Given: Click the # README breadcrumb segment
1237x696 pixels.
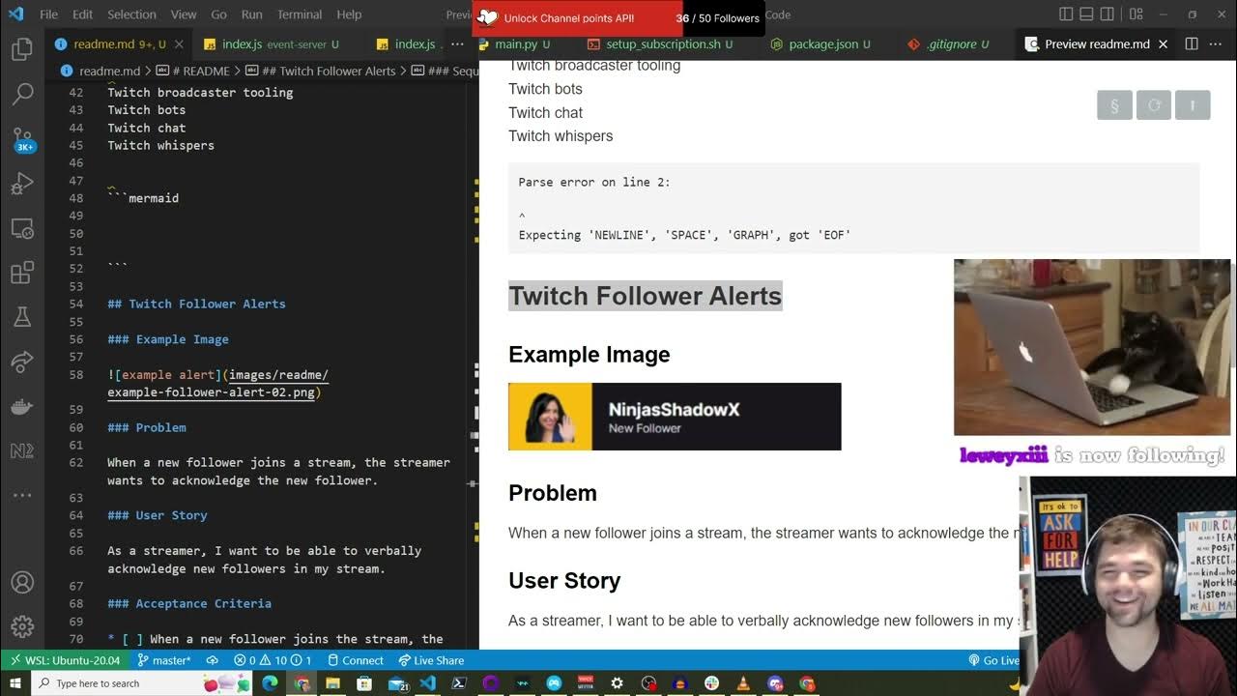Looking at the screenshot, I should coord(191,71).
